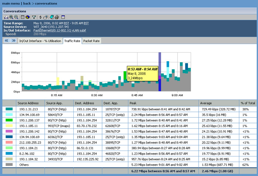Click the device/interface icon beside arrows
Screen dimensions: 258x176
(x=45, y=17)
